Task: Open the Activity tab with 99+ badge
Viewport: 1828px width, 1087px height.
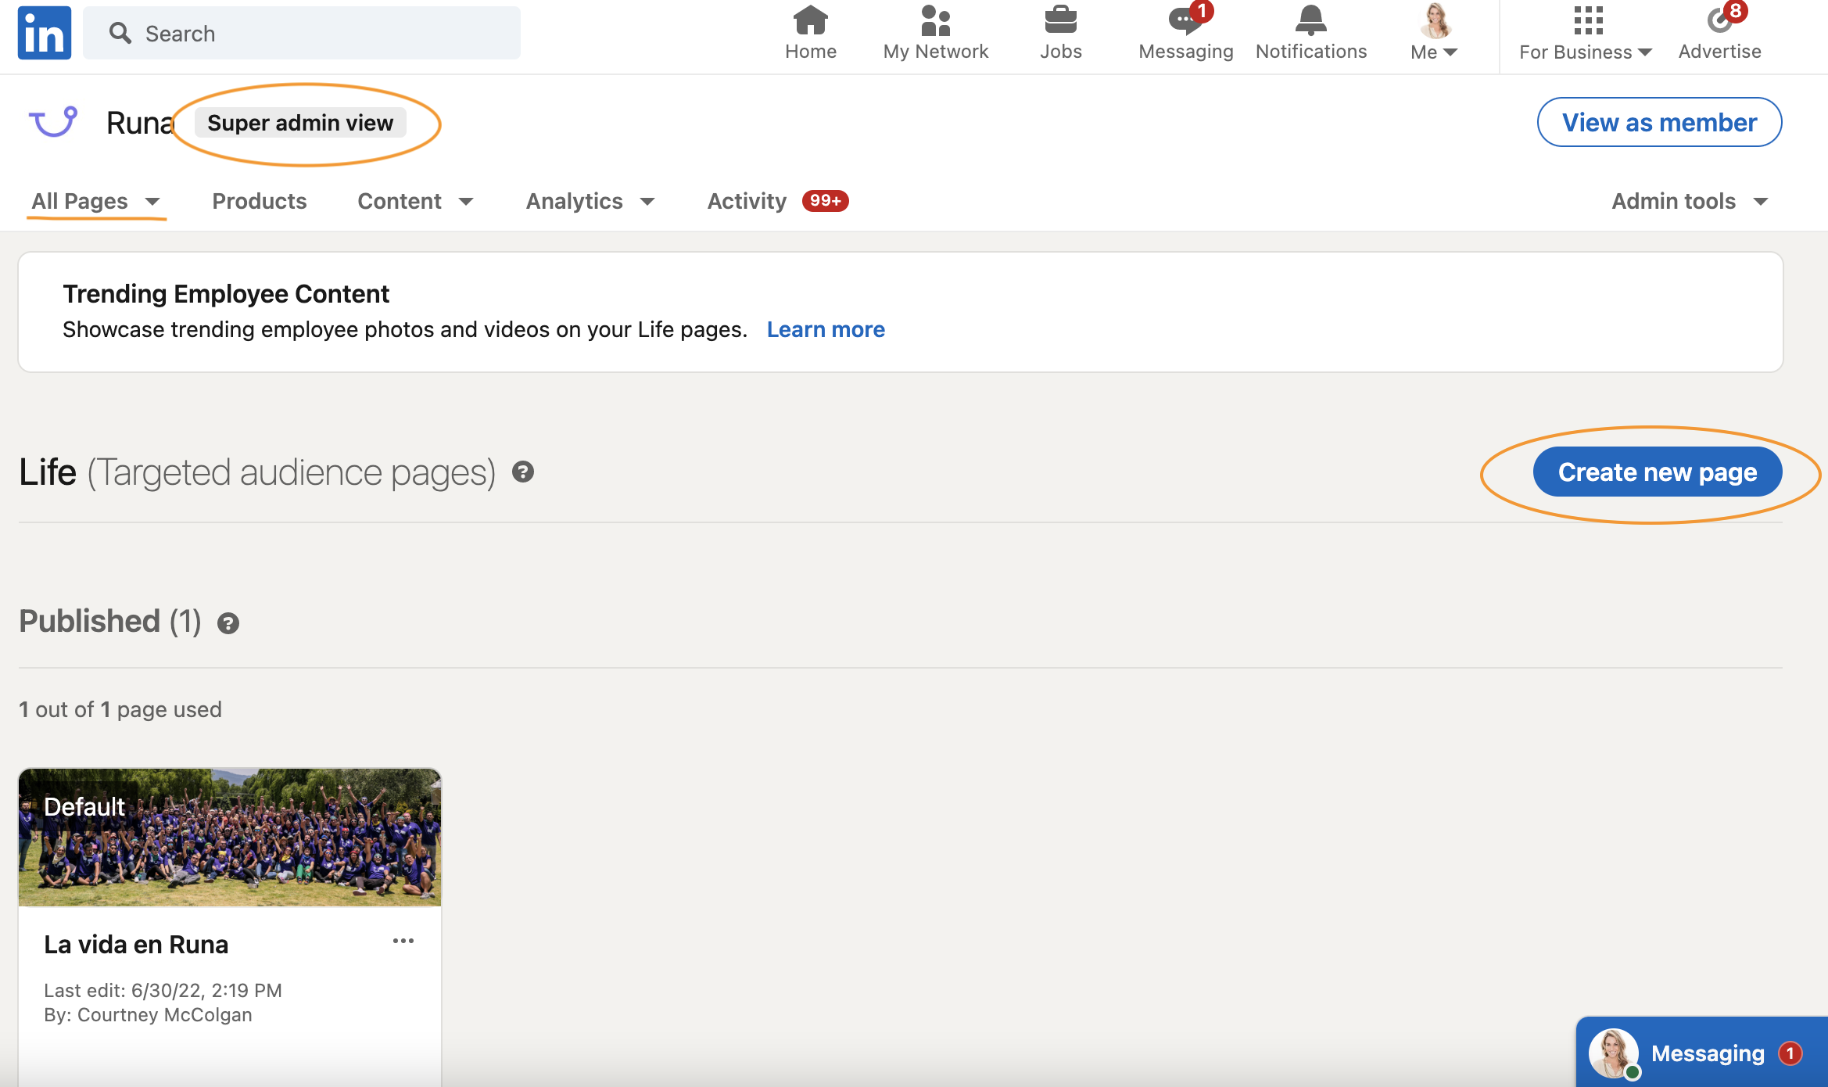Action: pos(776,201)
